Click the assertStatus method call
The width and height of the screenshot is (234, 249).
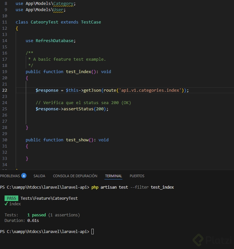[x=78, y=109]
